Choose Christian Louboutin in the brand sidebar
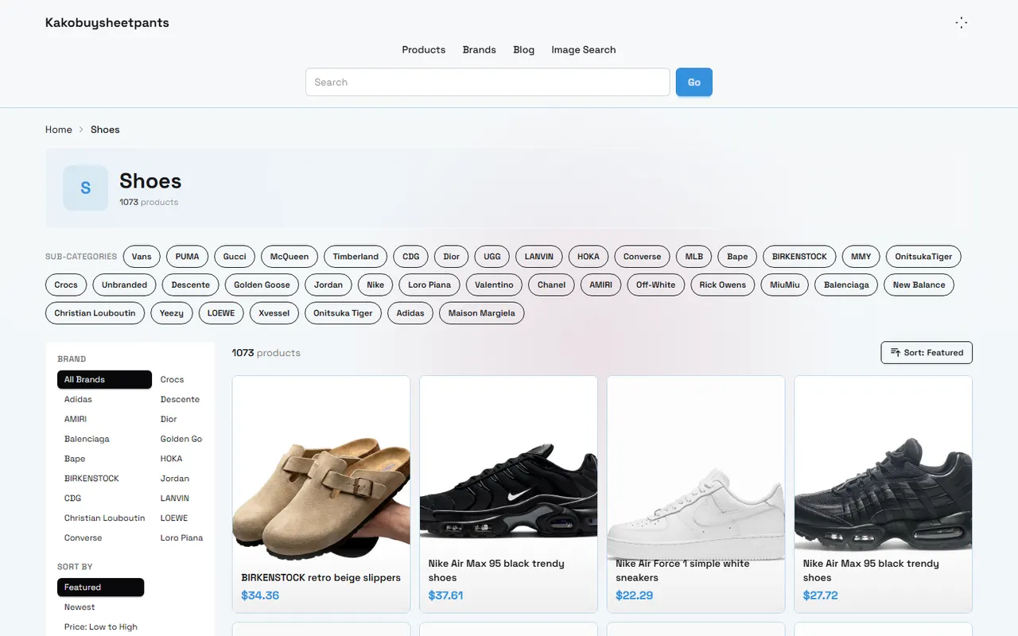The width and height of the screenshot is (1018, 636). tap(104, 518)
